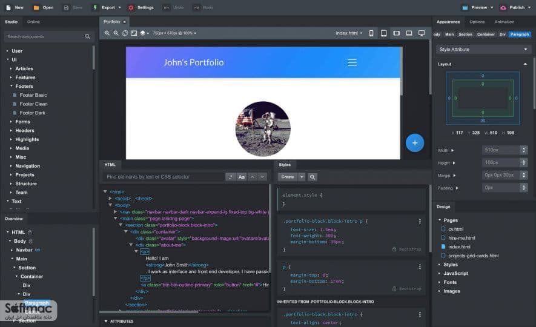Open the Style Attribute dropdown
Screen dimensions: 536x327
[484, 50]
